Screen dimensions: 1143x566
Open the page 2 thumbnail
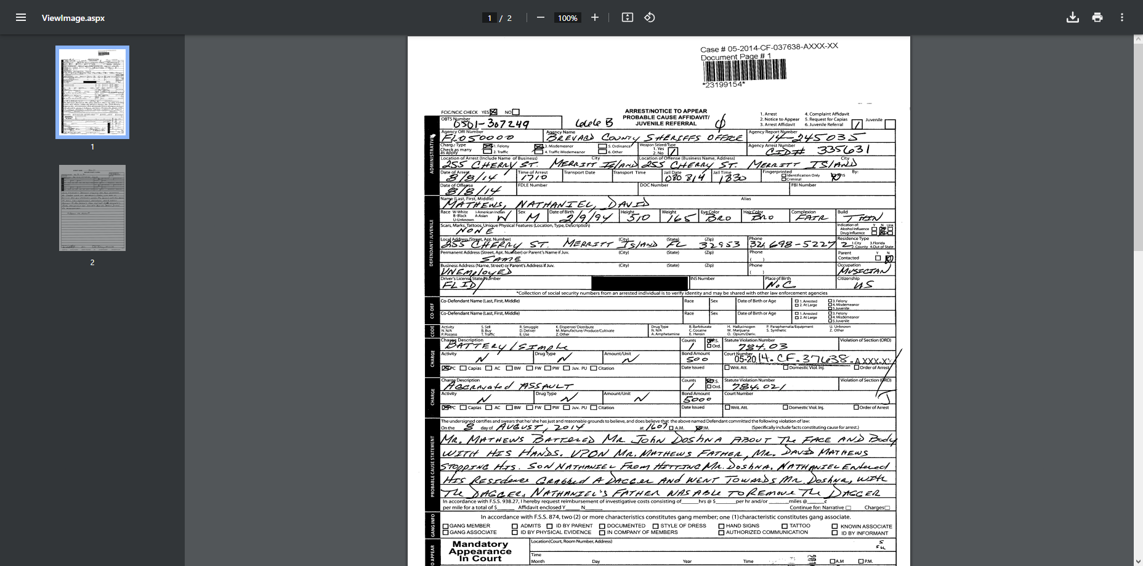point(92,208)
